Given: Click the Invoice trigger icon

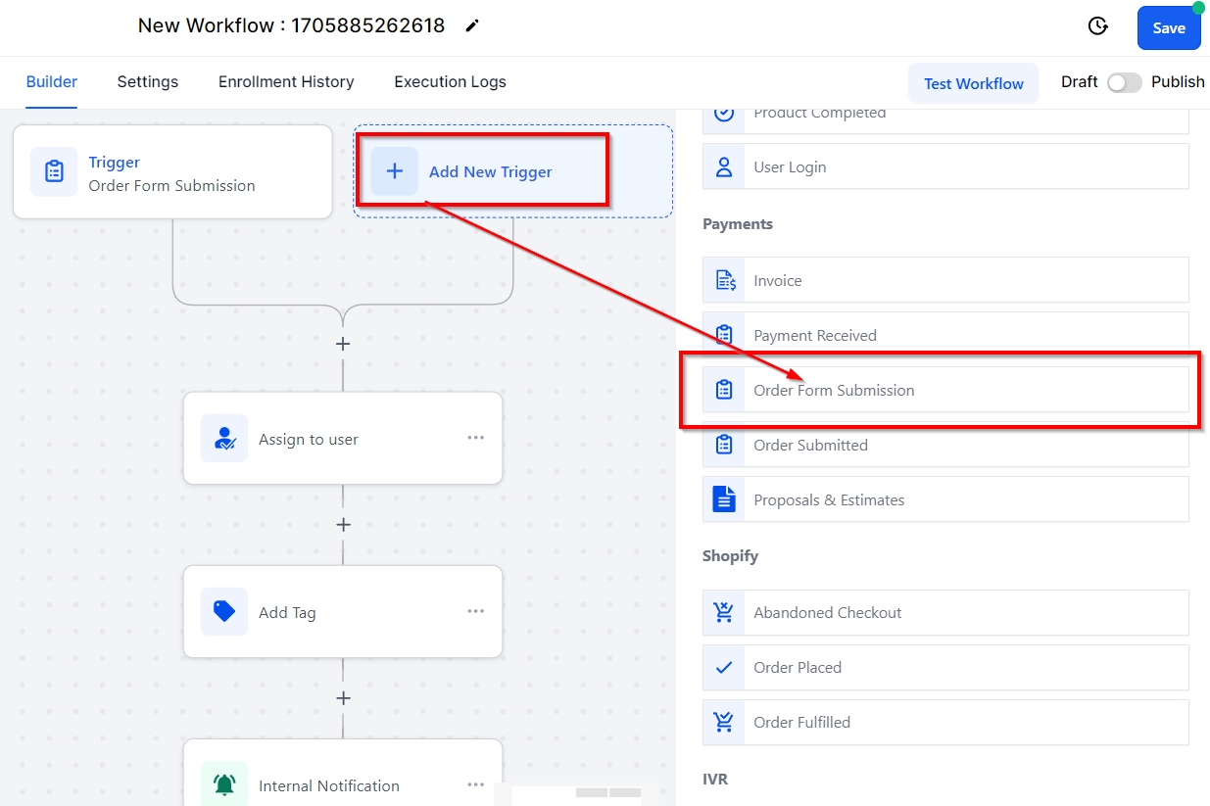Looking at the screenshot, I should (724, 280).
